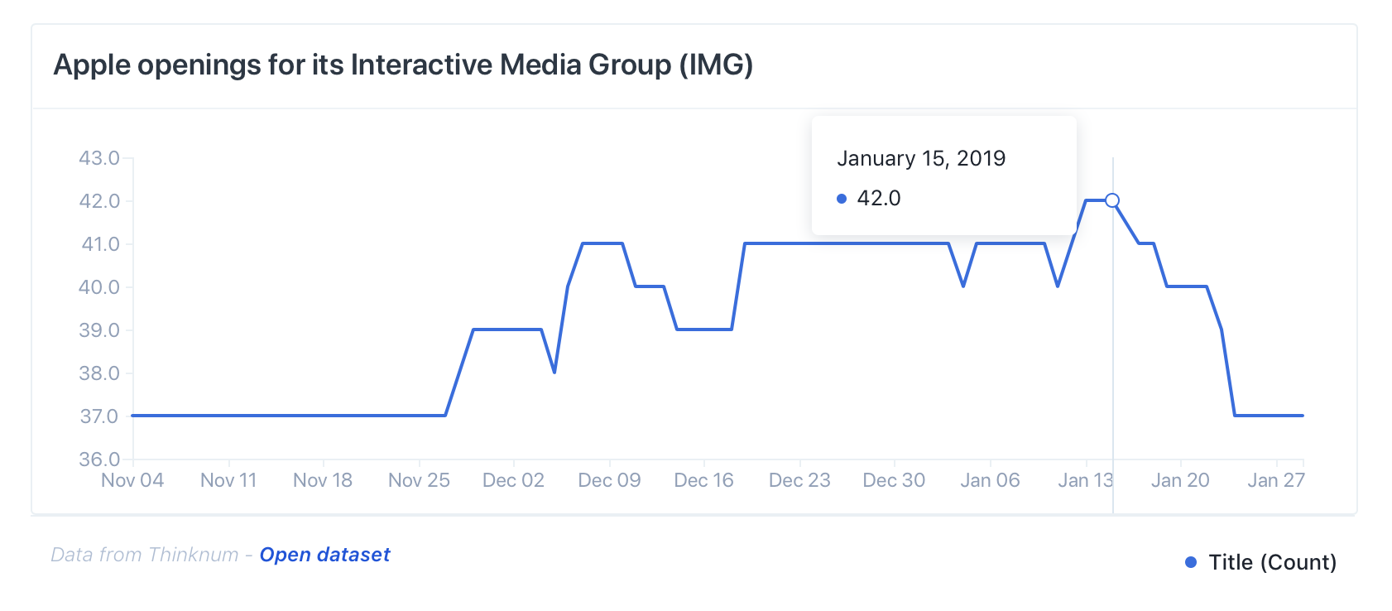Select the 'Nov 25' x-axis label
Viewport: 1392px width, 611px height.
(419, 480)
